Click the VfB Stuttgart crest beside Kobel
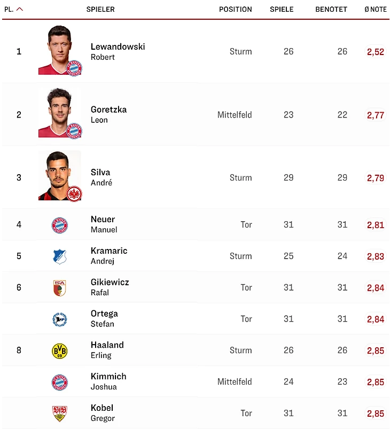 coord(60,414)
